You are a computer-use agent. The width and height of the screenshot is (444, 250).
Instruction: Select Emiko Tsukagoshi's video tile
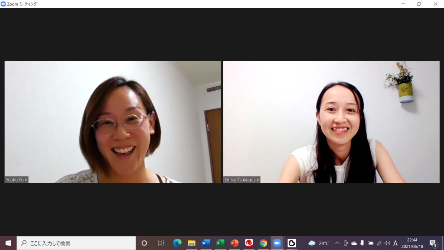pos(331,122)
